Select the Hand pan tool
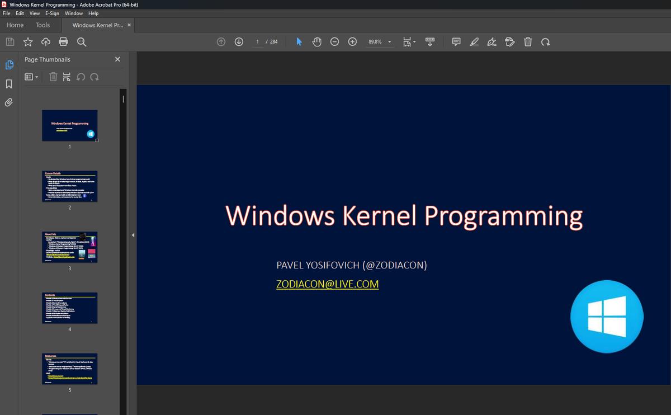 pyautogui.click(x=316, y=42)
